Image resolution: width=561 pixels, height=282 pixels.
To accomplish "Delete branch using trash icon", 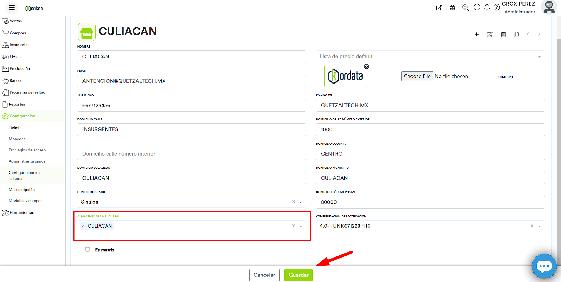I will click(x=503, y=34).
